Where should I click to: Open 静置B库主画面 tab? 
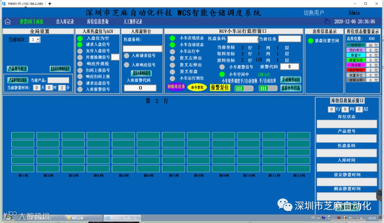32,22
